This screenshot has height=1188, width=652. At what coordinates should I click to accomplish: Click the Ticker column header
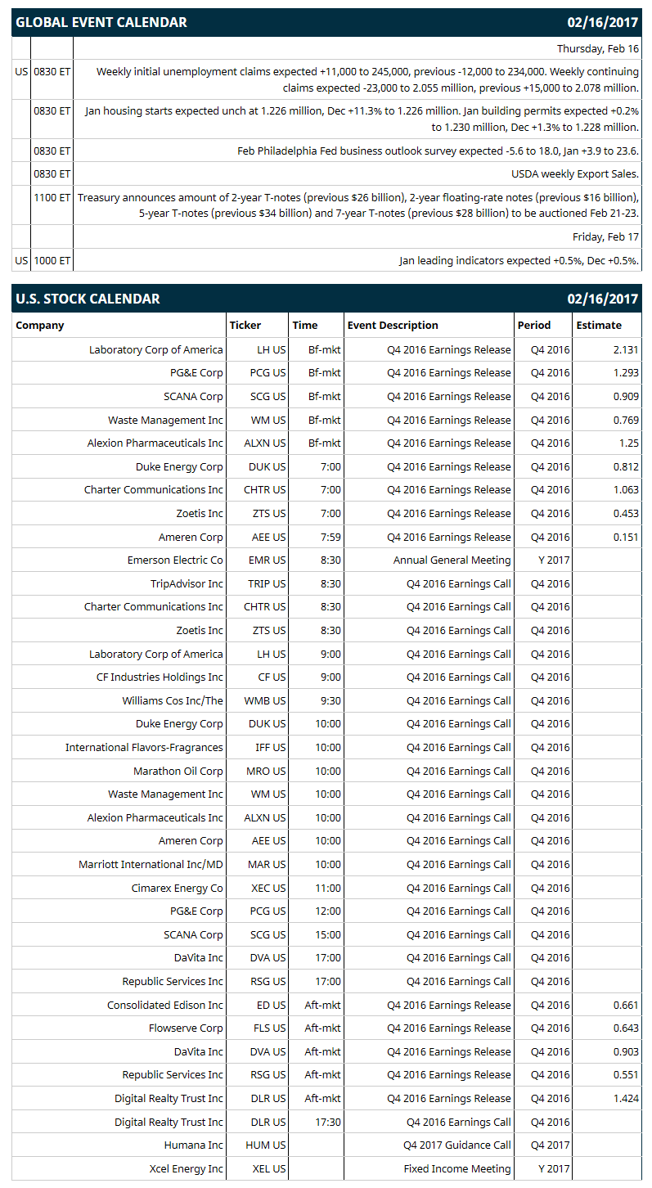(245, 325)
